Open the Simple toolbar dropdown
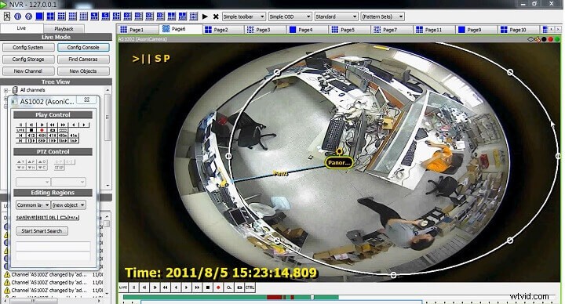Image resolution: width=565 pixels, height=304 pixels. 244,16
